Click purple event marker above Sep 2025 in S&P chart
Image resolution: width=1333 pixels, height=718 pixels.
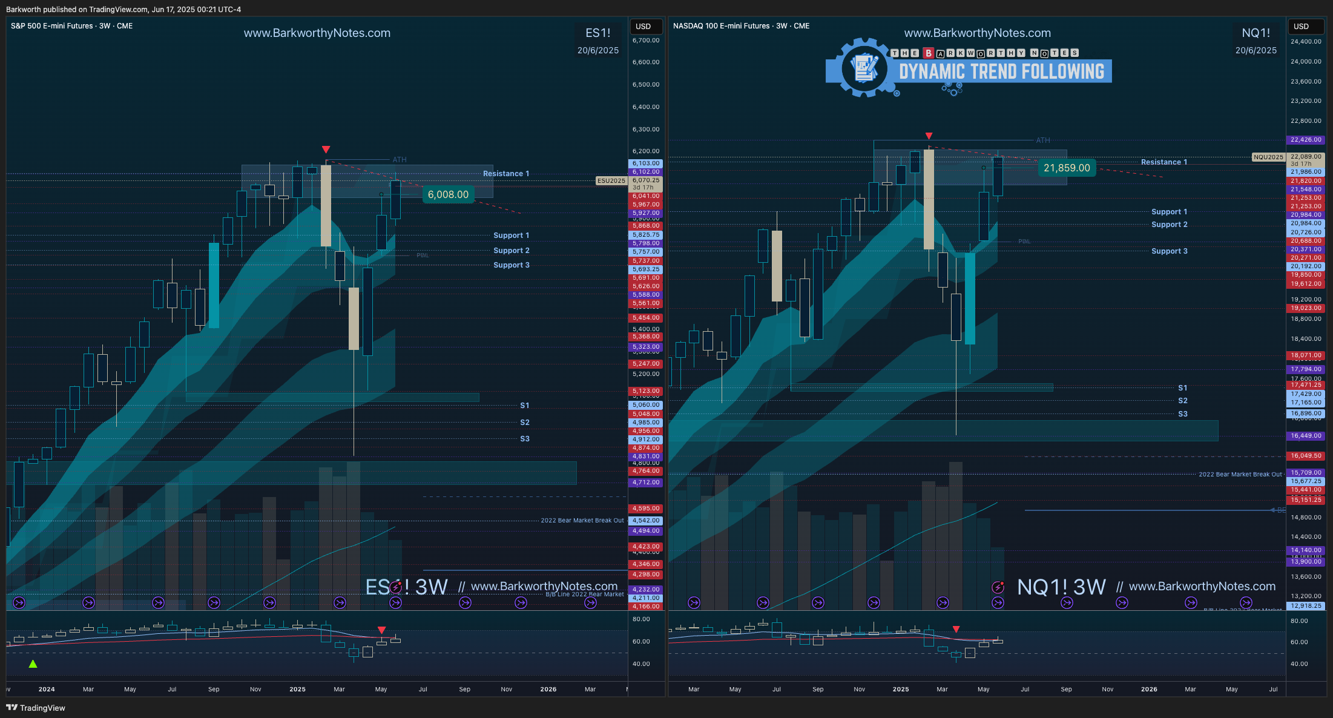click(x=465, y=603)
